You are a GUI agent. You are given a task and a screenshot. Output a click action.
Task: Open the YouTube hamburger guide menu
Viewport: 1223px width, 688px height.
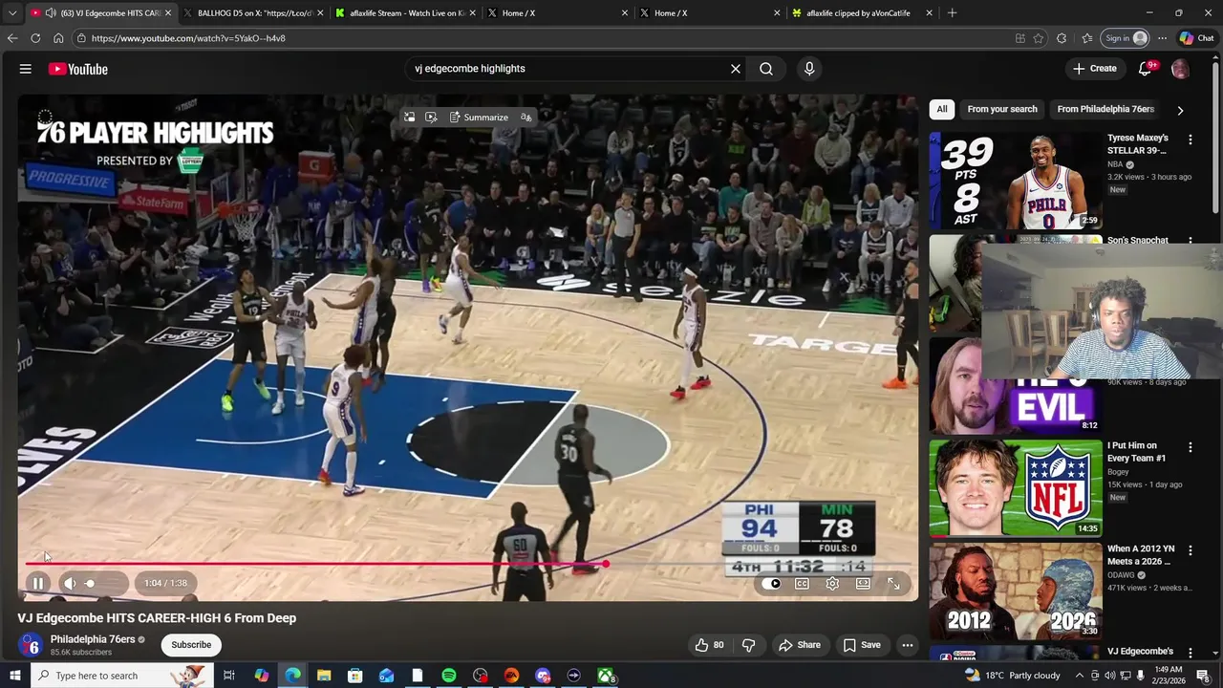click(26, 69)
